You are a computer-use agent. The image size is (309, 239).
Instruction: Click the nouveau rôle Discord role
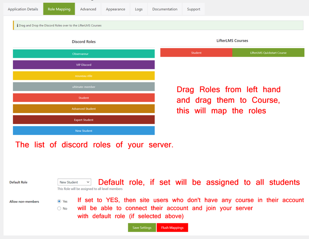(84, 76)
